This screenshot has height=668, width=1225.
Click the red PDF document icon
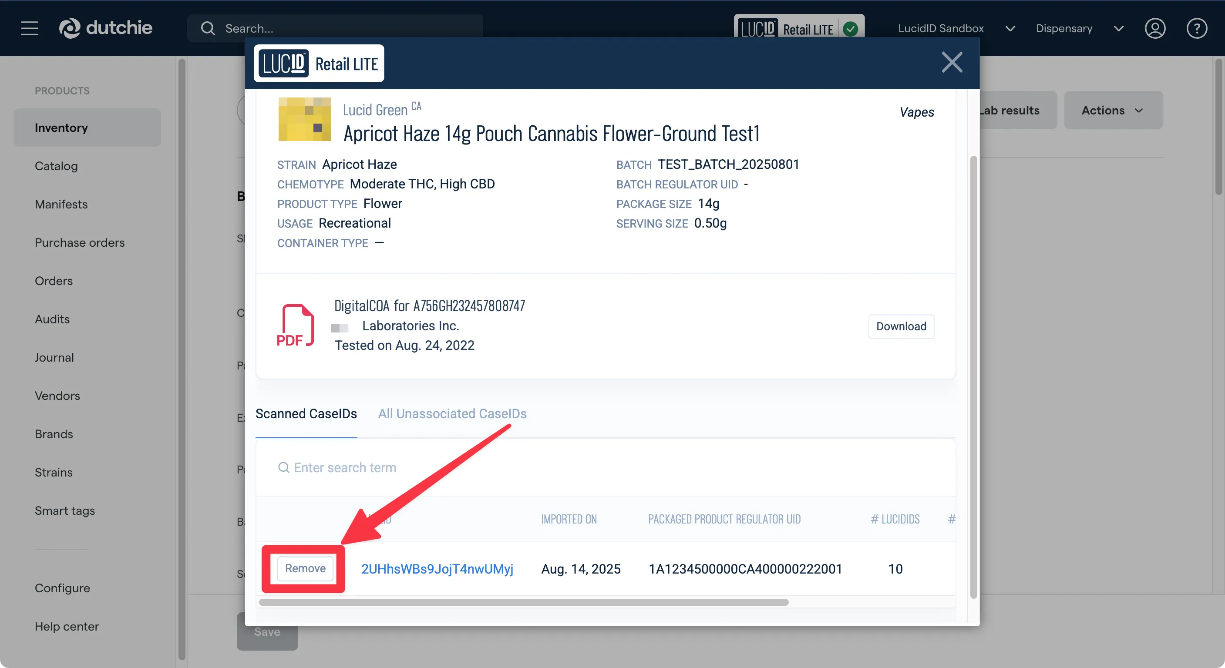tap(295, 326)
